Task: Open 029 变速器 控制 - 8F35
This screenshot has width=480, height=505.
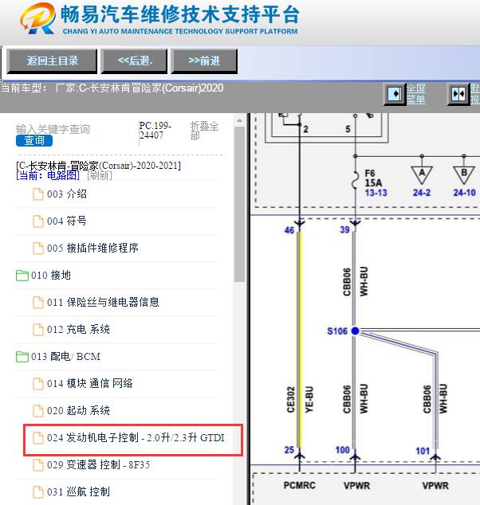Action: pyautogui.click(x=99, y=464)
